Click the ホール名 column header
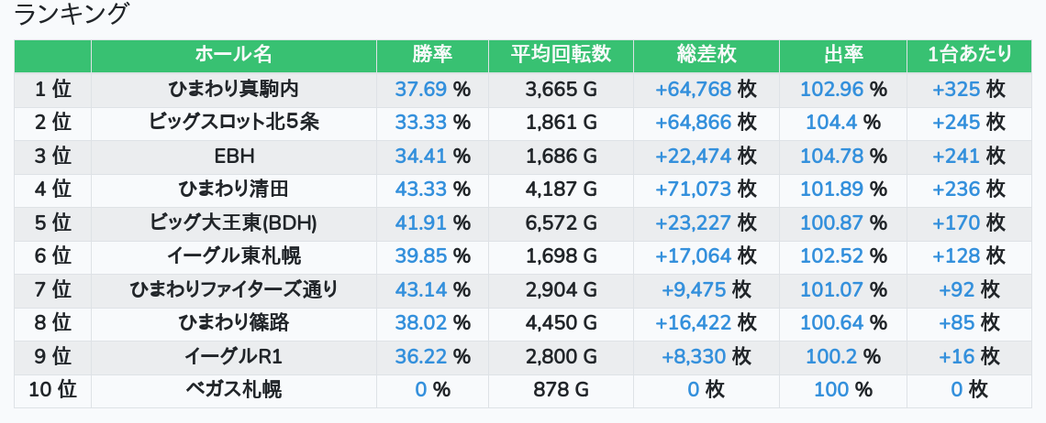1046x423 pixels. click(234, 55)
